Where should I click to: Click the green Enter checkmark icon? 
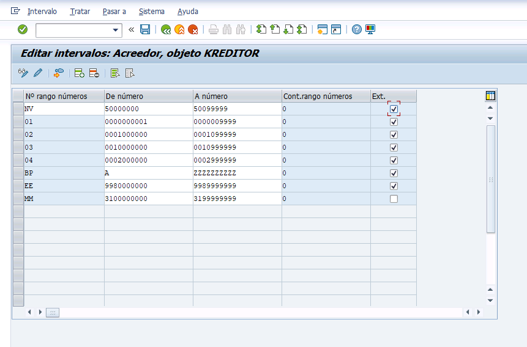coord(23,29)
